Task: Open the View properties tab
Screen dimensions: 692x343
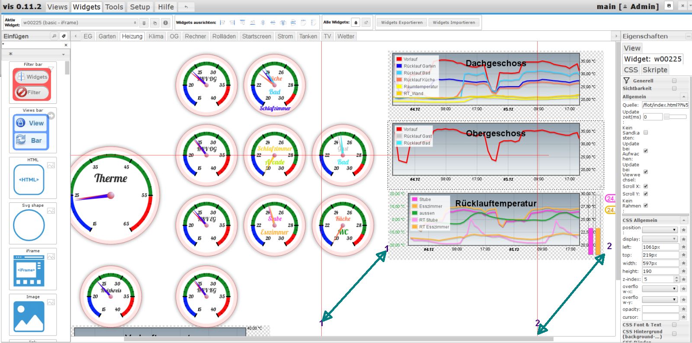Action: tap(632, 48)
